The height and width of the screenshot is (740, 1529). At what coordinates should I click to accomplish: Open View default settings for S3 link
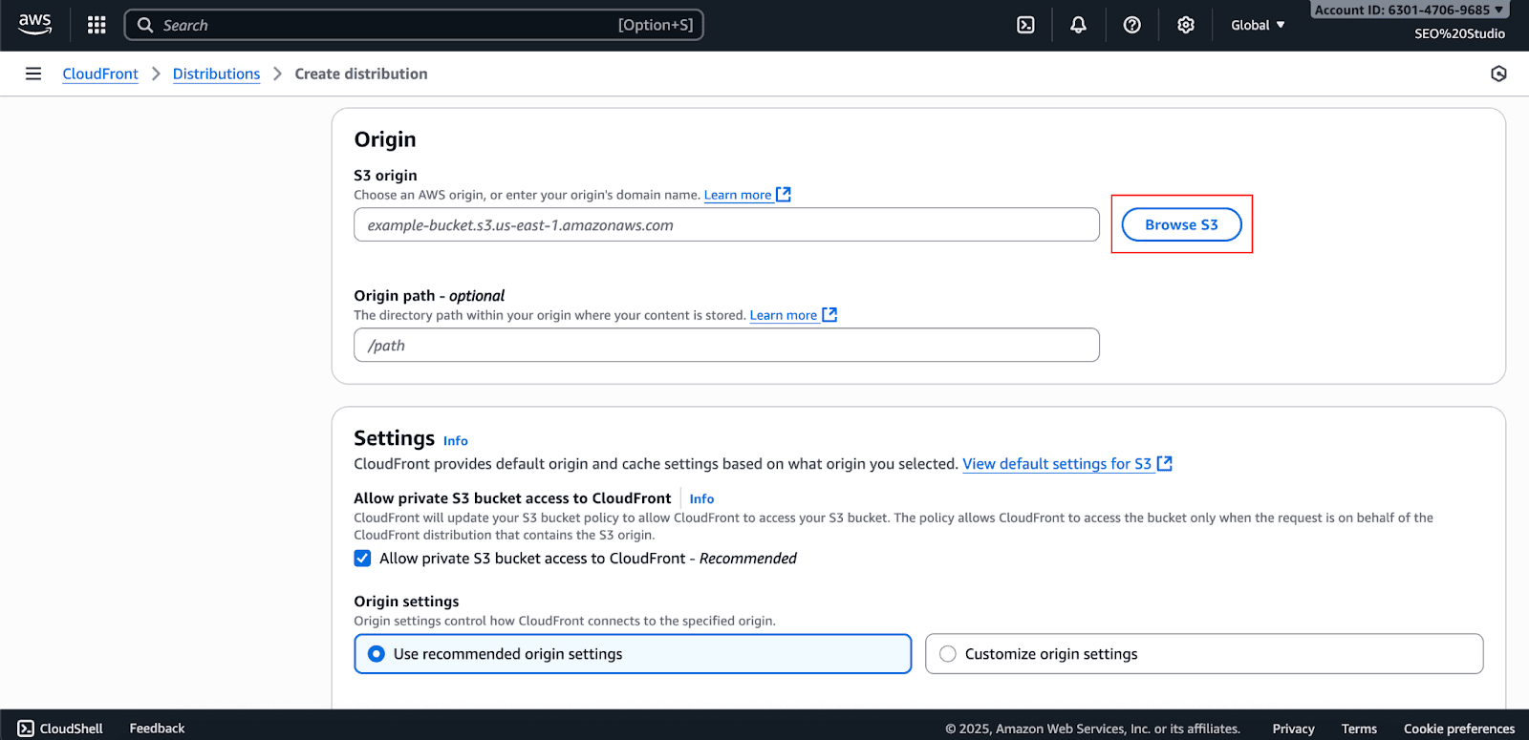[x=1057, y=464]
